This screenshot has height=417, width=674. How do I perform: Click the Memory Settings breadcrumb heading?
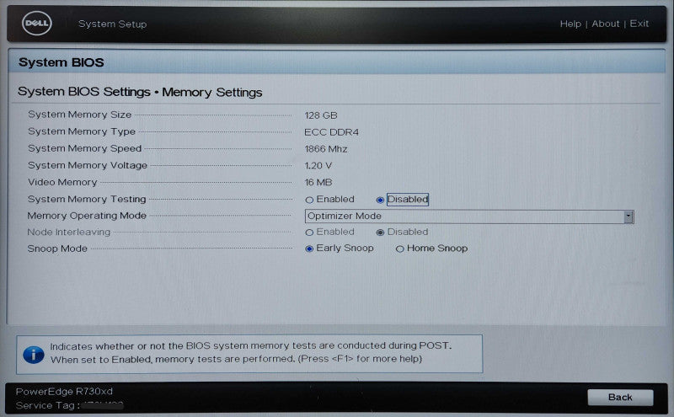coord(212,93)
